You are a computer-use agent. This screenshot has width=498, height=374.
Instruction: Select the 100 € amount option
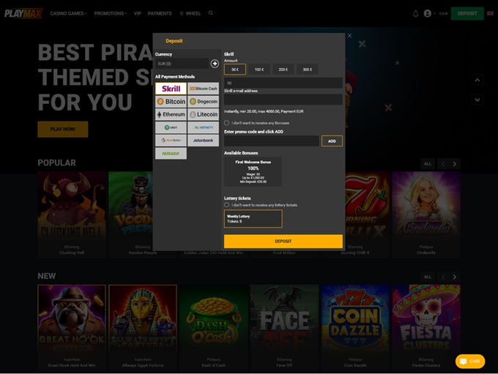(x=259, y=70)
